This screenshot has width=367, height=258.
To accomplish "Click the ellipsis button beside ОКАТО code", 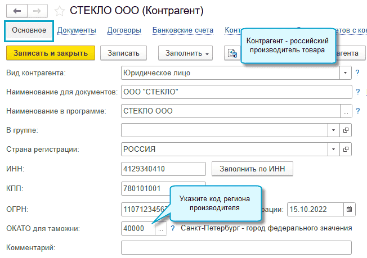I will pos(161,229).
